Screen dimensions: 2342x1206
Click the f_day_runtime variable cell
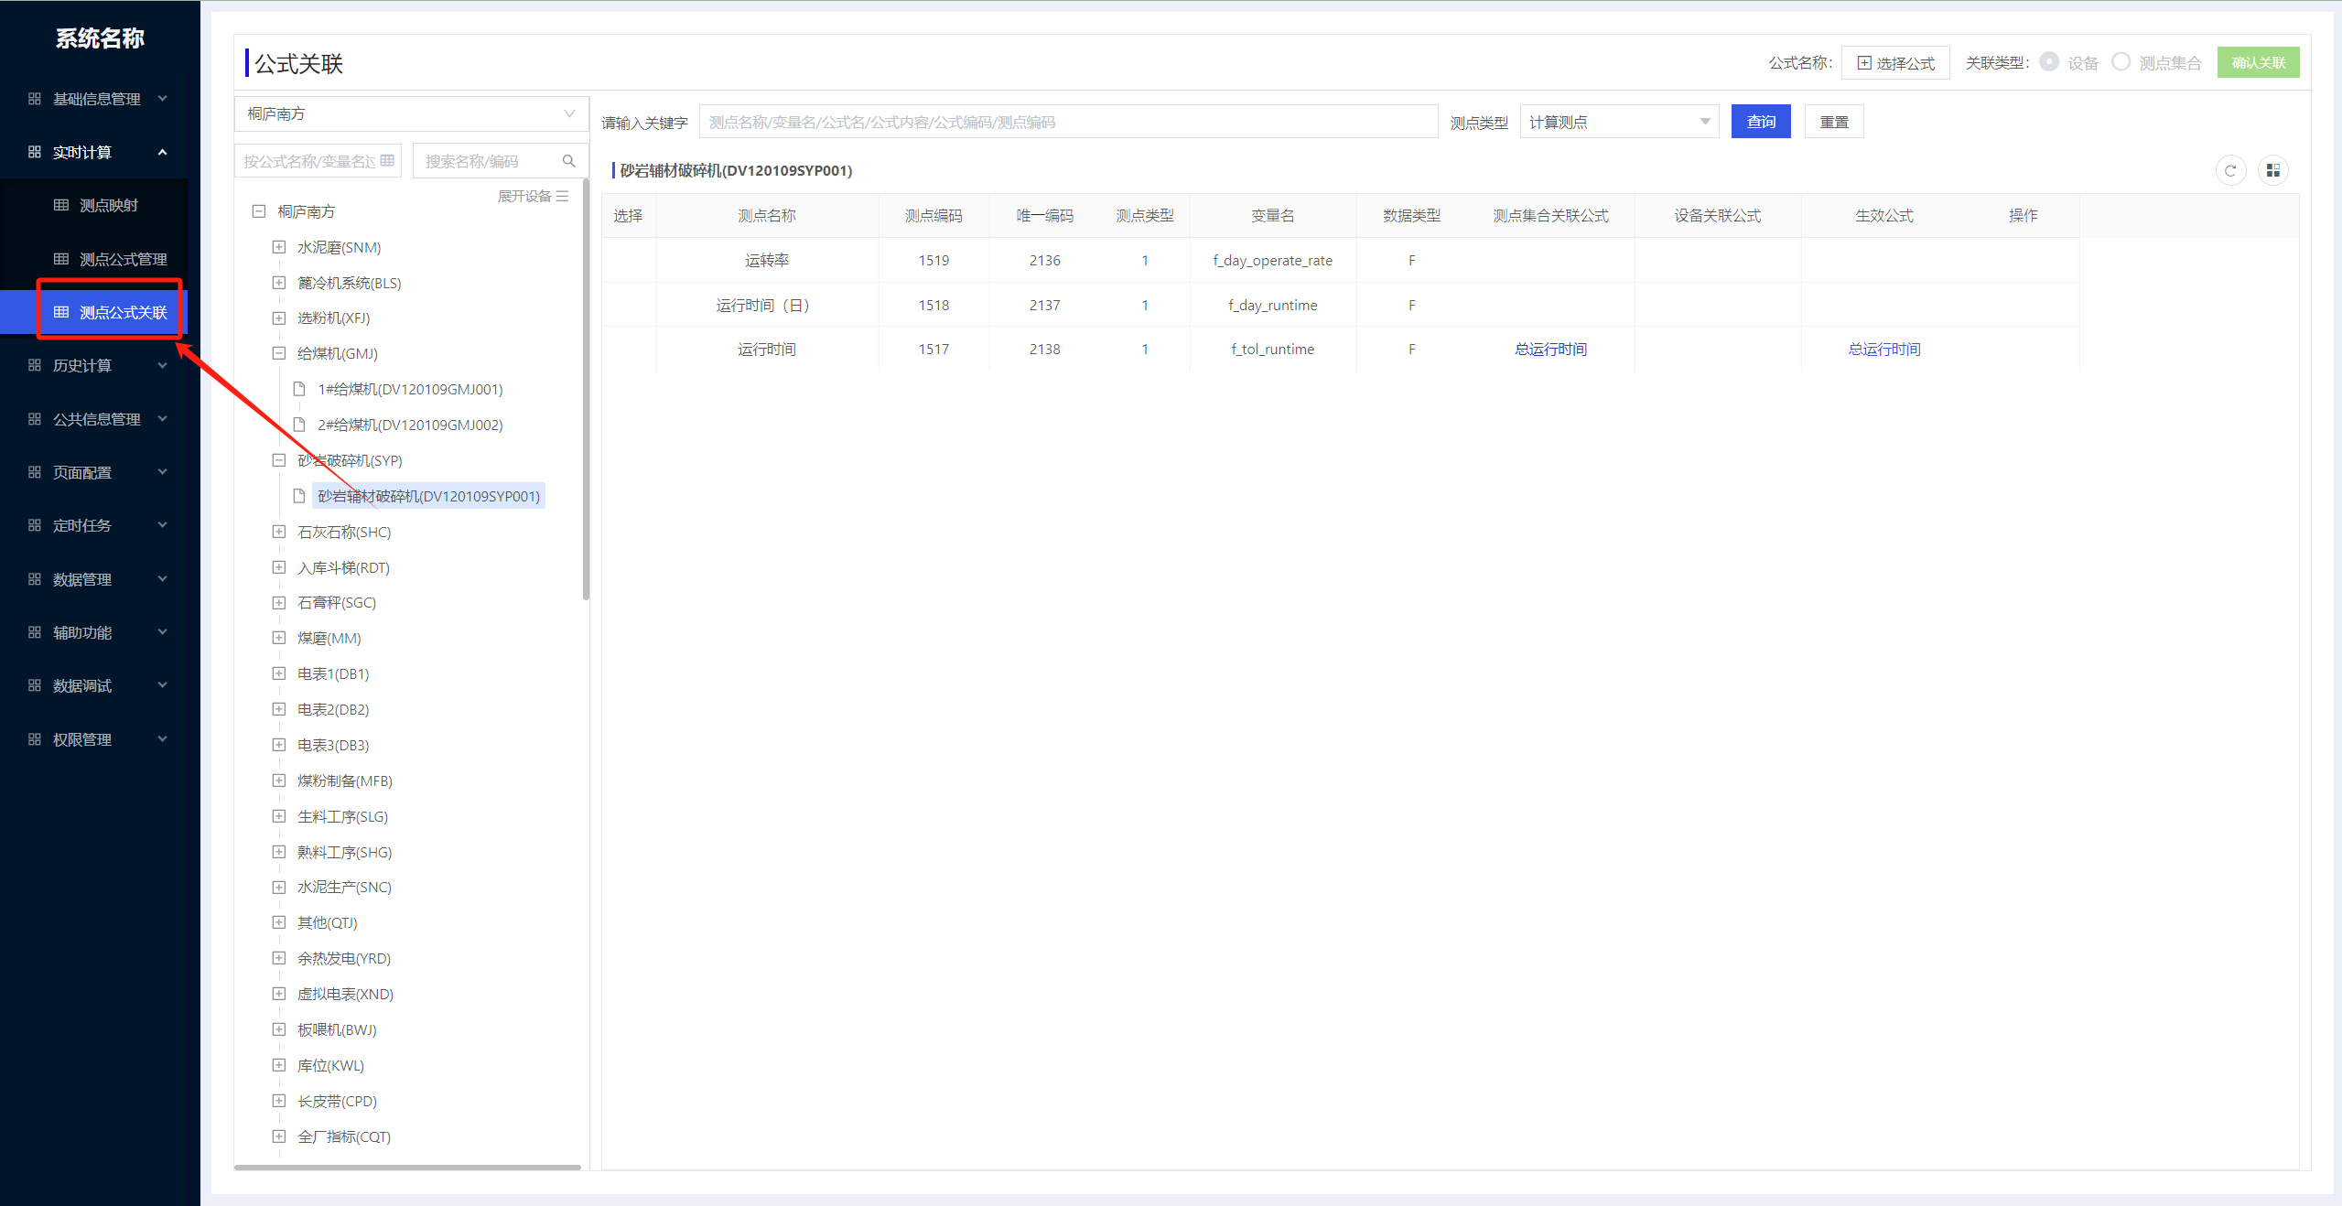(x=1273, y=305)
